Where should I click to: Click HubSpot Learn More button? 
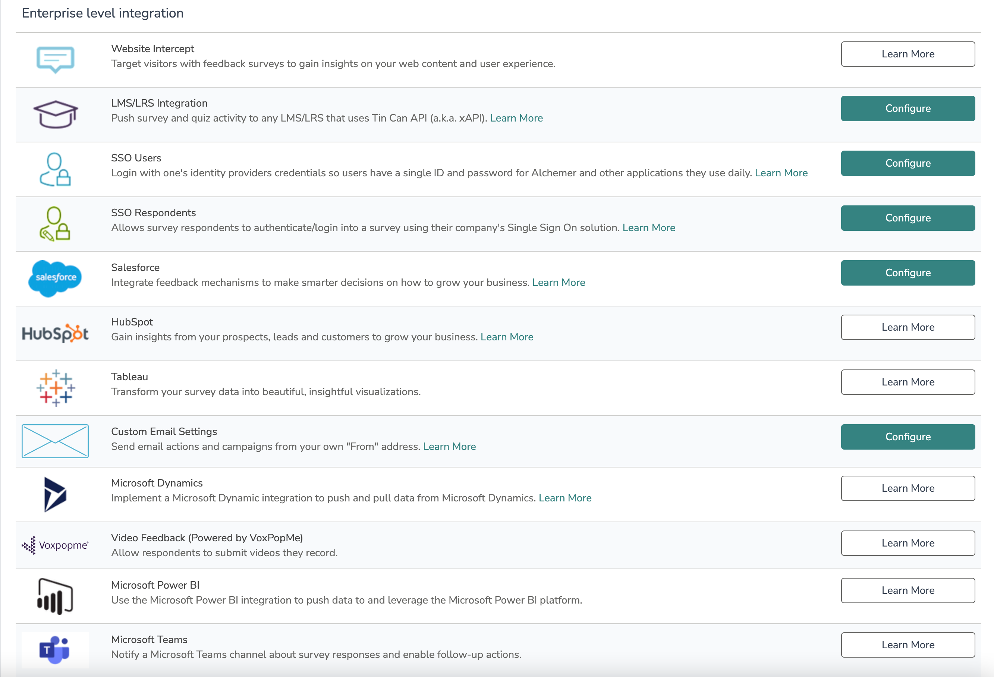(908, 327)
